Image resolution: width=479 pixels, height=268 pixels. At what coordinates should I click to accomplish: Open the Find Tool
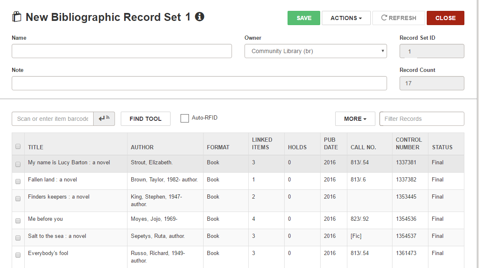click(x=145, y=119)
